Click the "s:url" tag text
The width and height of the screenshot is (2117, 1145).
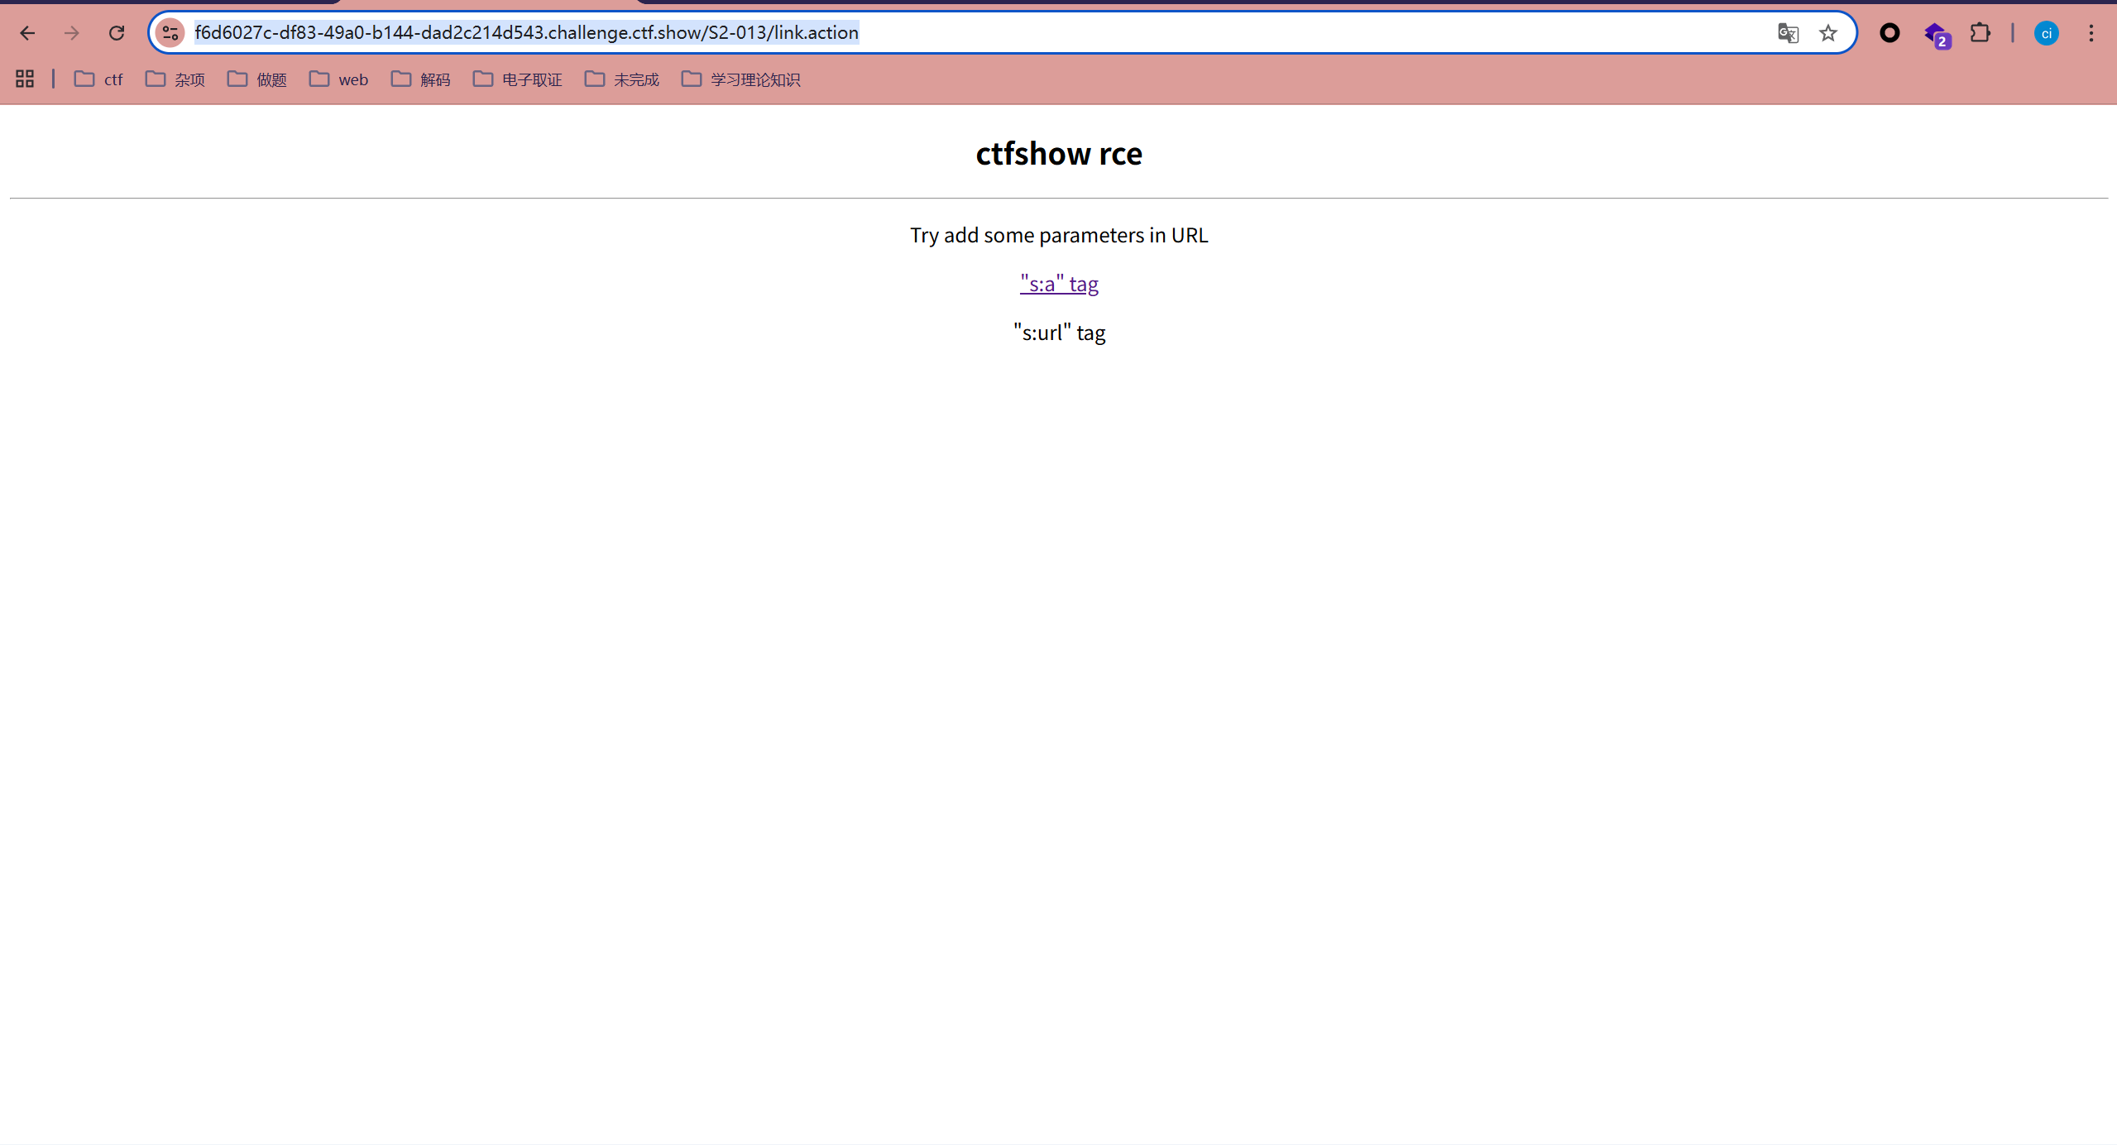(x=1059, y=333)
